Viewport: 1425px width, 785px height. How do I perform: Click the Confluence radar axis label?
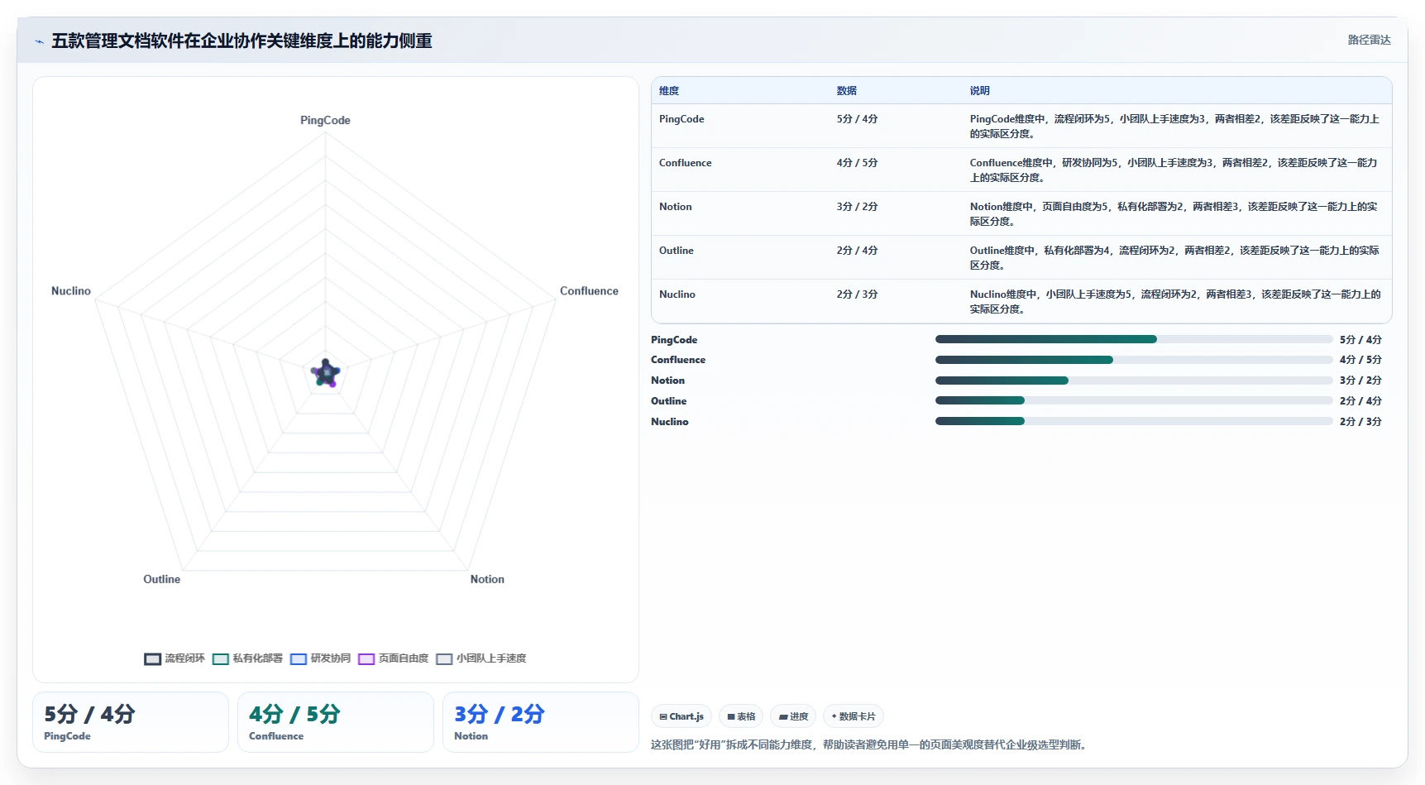(x=589, y=291)
